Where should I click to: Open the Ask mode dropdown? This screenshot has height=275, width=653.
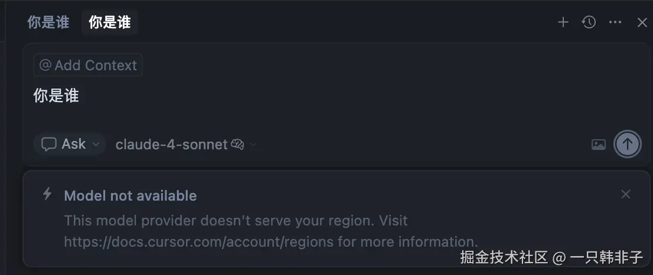coord(70,144)
